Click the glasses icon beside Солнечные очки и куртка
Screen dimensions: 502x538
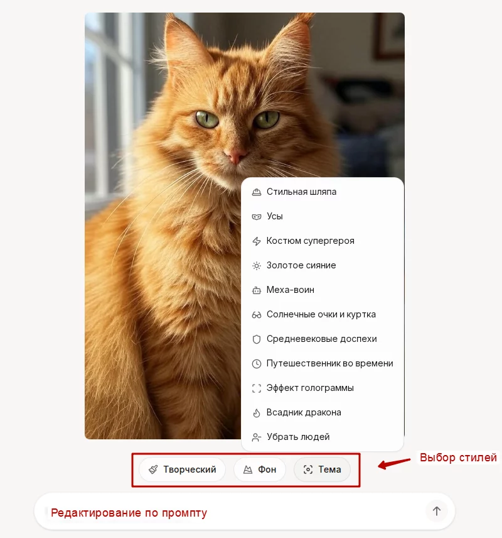click(x=256, y=315)
